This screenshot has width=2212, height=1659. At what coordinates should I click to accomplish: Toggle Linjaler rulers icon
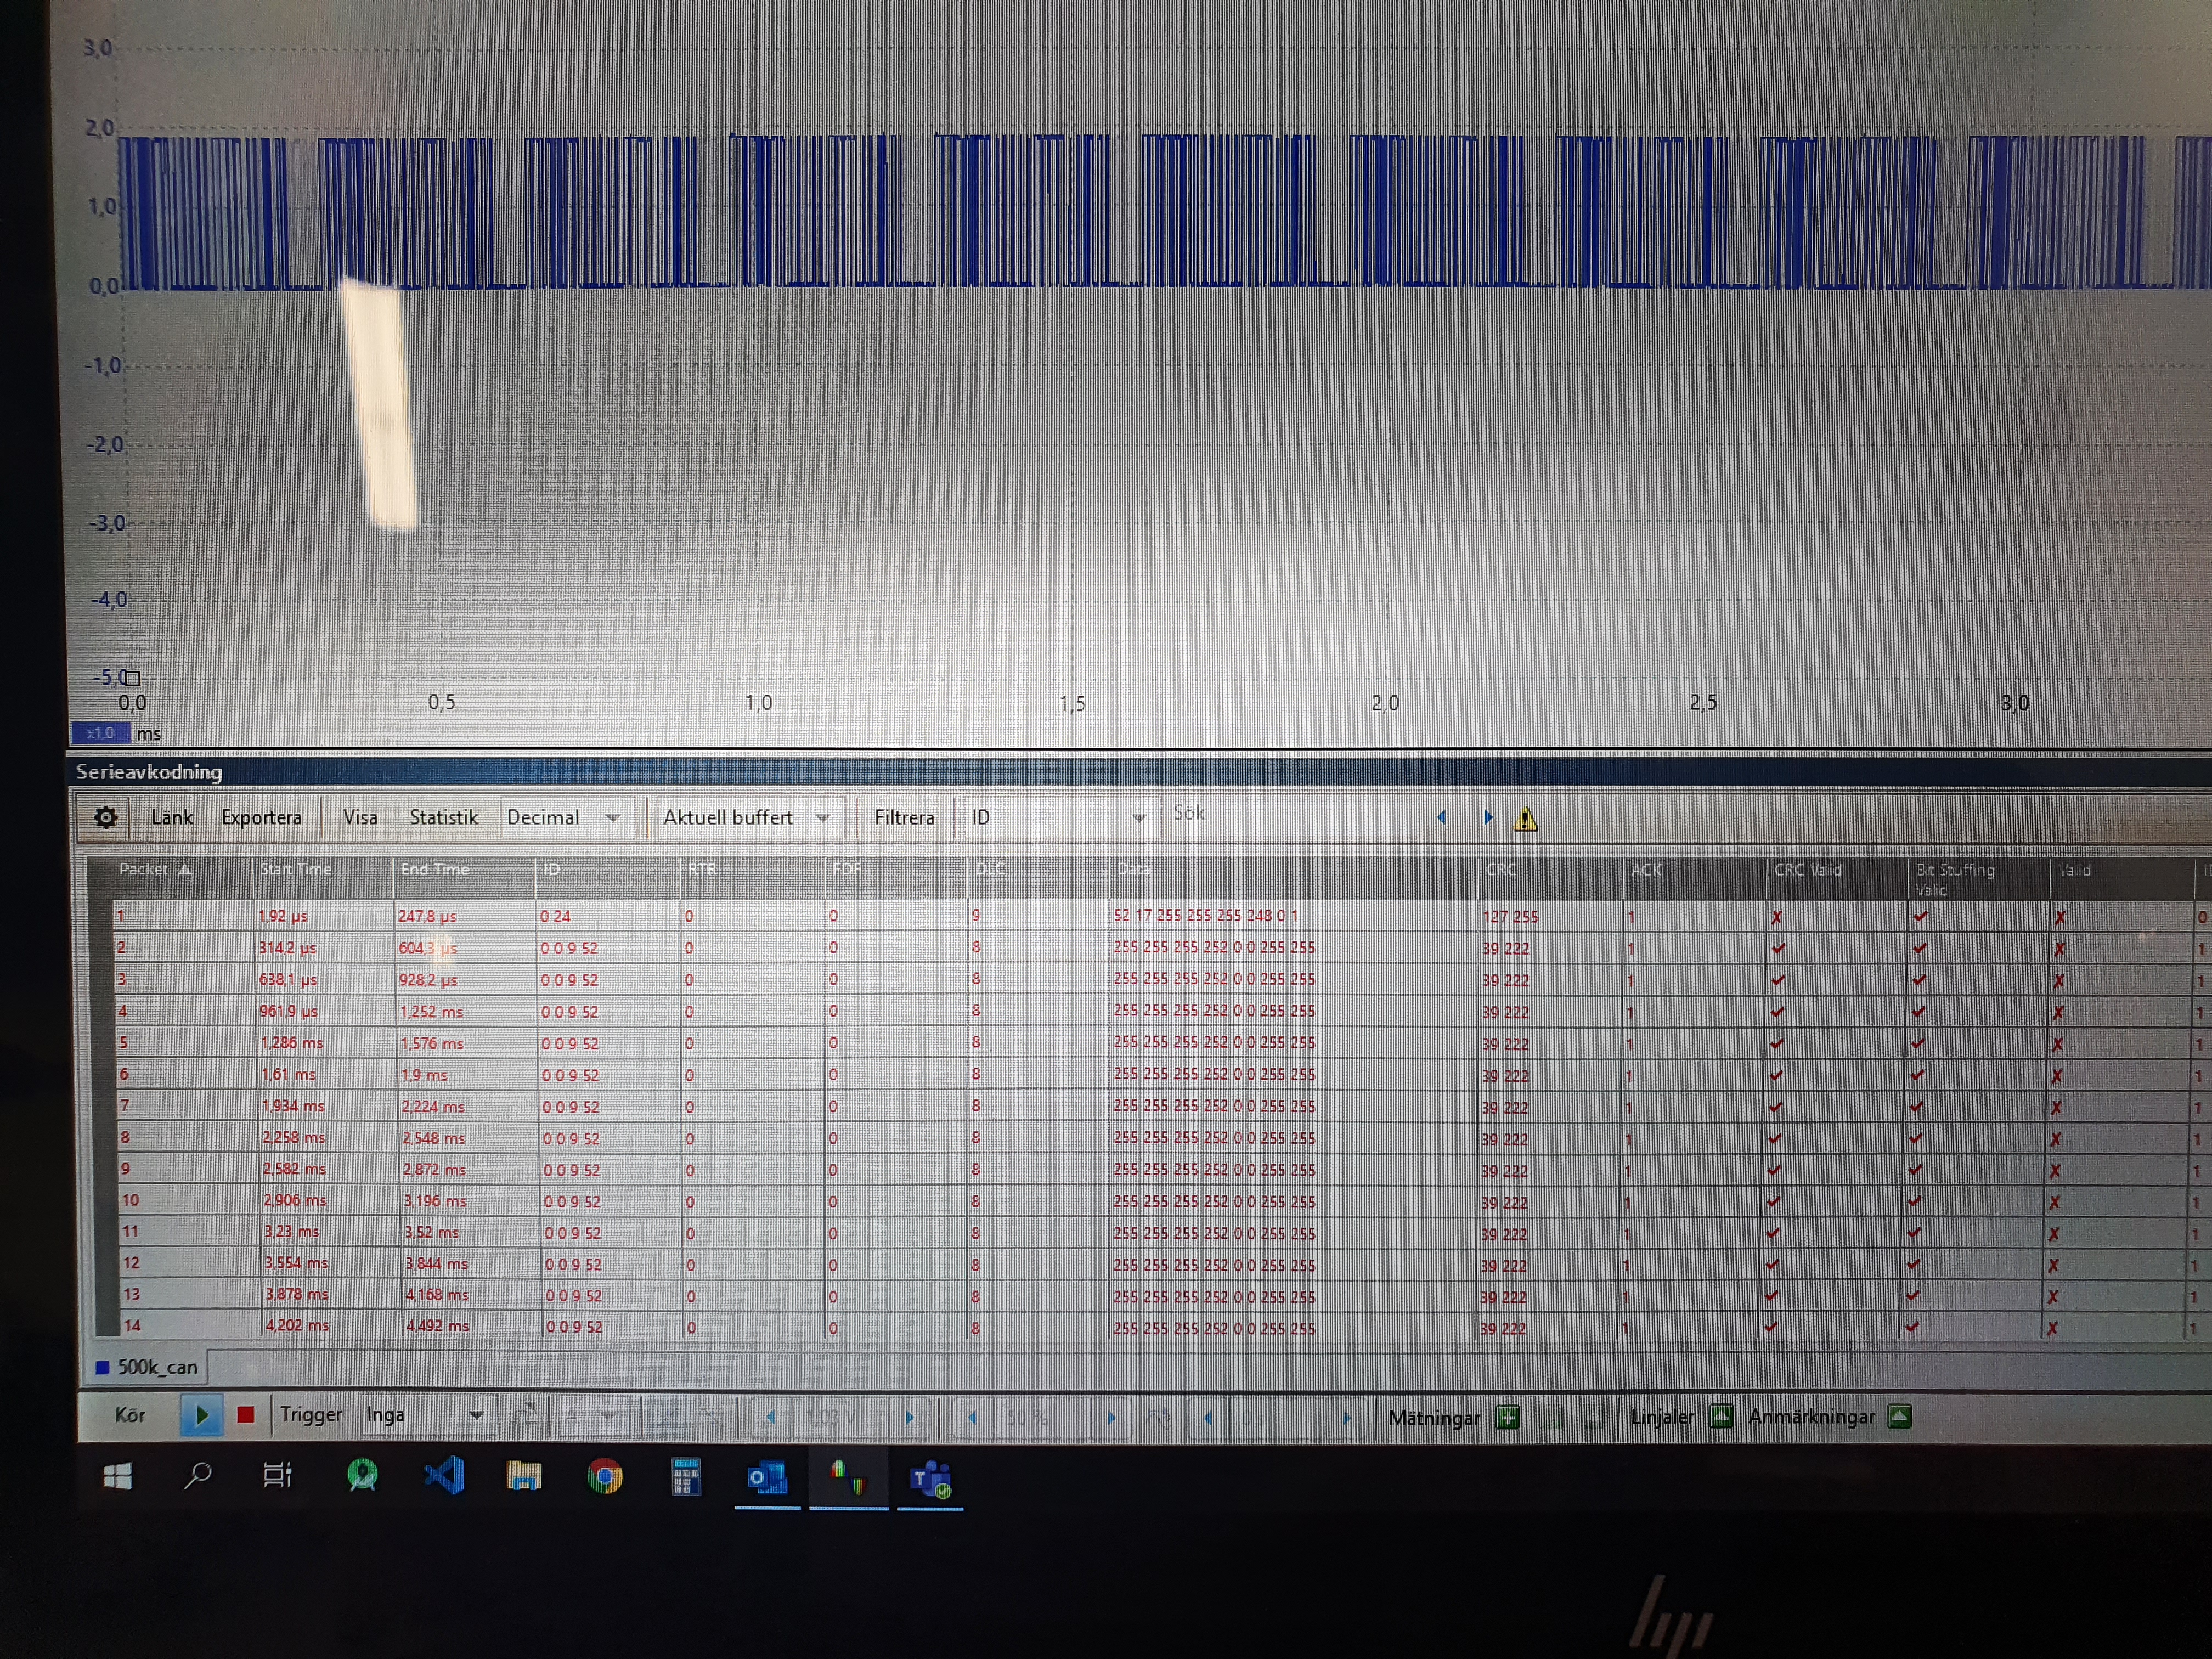[1721, 1416]
